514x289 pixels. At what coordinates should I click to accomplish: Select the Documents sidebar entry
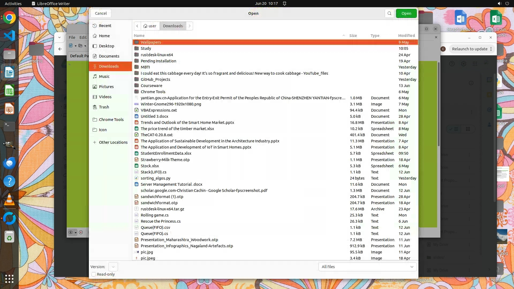tap(109, 56)
